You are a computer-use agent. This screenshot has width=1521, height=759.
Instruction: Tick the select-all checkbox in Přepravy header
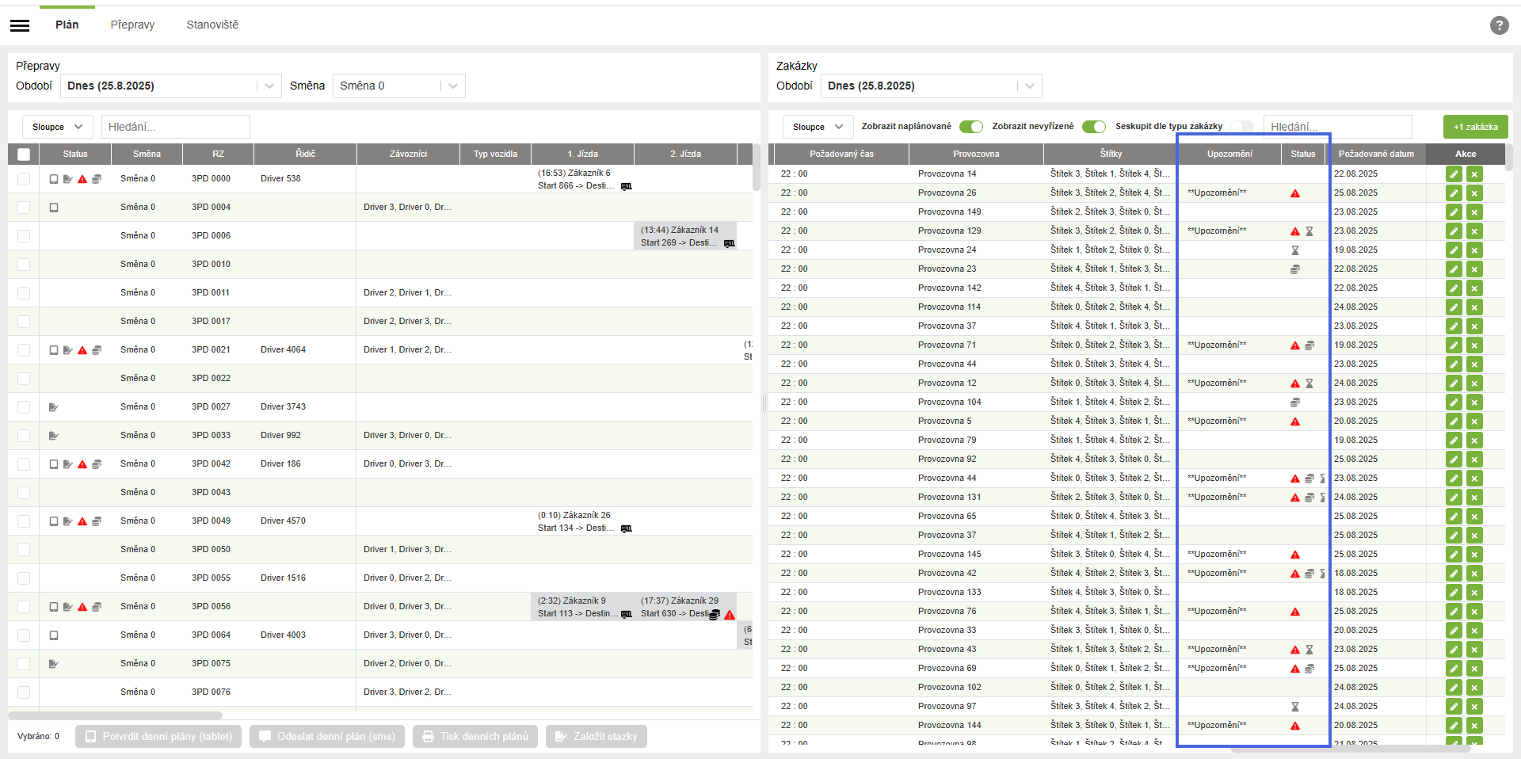coord(24,154)
